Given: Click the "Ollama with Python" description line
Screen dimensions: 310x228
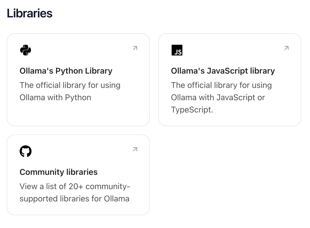Looking at the screenshot, I should (x=55, y=97).
